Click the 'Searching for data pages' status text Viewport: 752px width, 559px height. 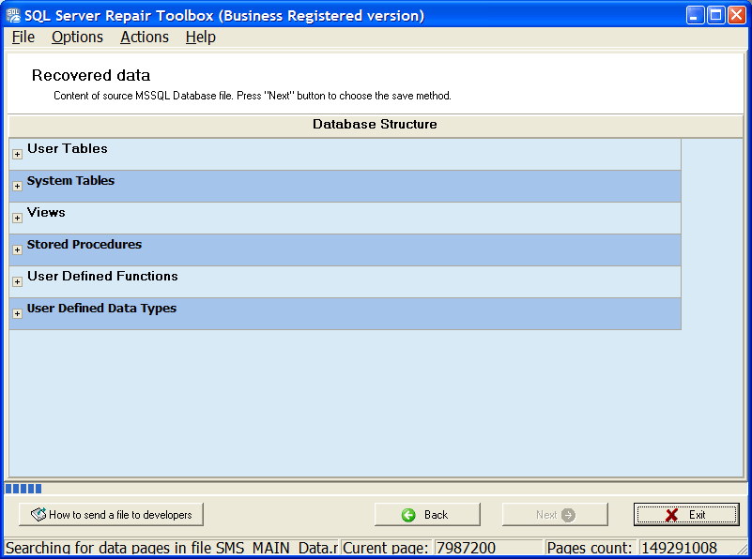pyautogui.click(x=171, y=548)
